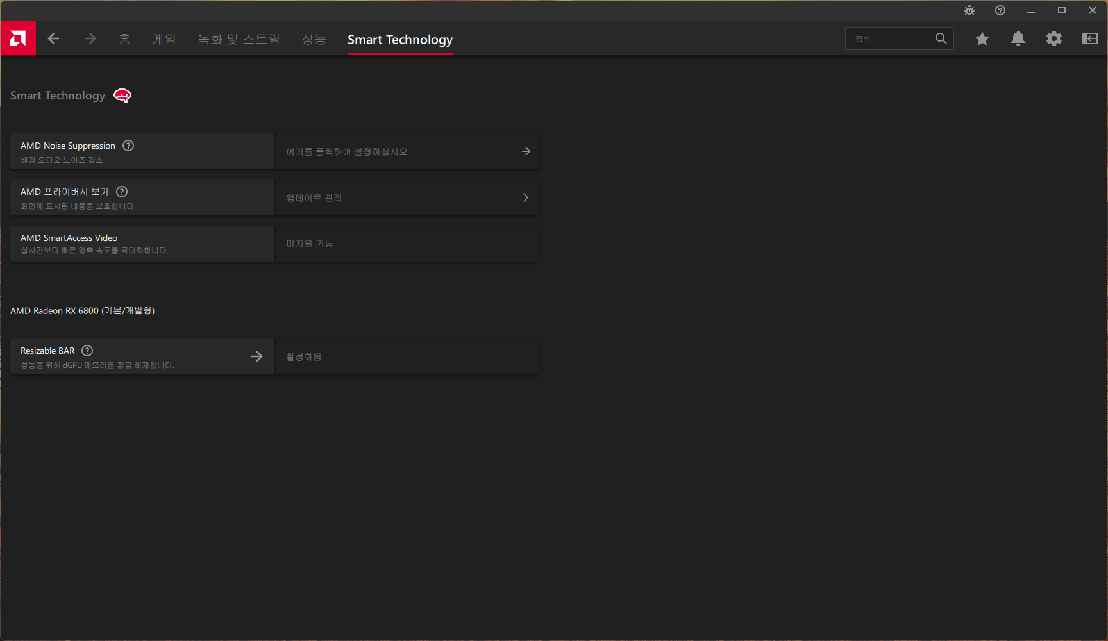Open favorites star icon
Viewport: 1108px width, 641px height.
982,39
